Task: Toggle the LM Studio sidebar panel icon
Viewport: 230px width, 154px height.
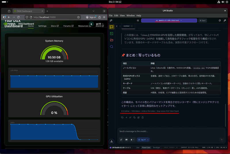Action: (x=111, y=20)
